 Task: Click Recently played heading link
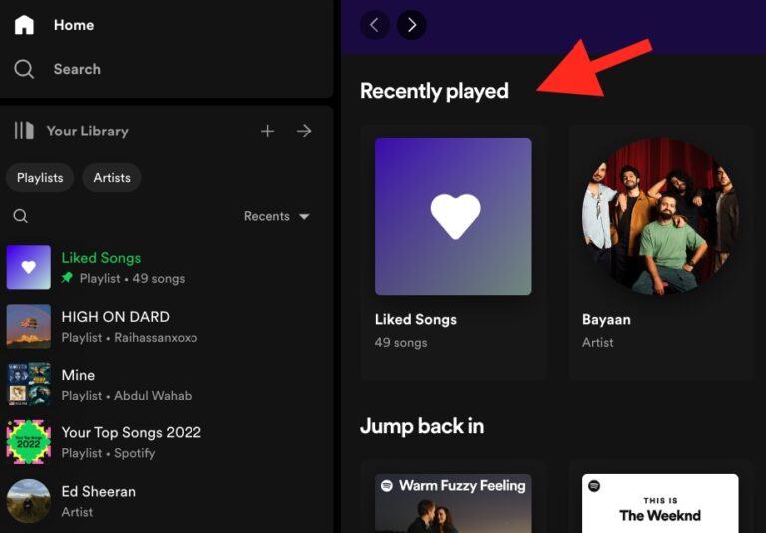tap(434, 91)
